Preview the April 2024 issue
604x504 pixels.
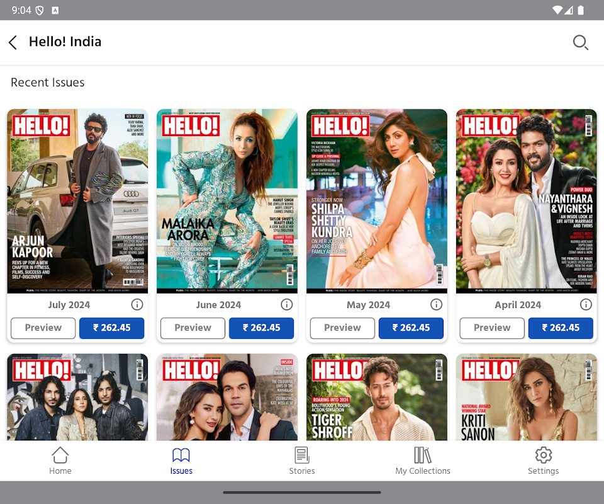[492, 328]
